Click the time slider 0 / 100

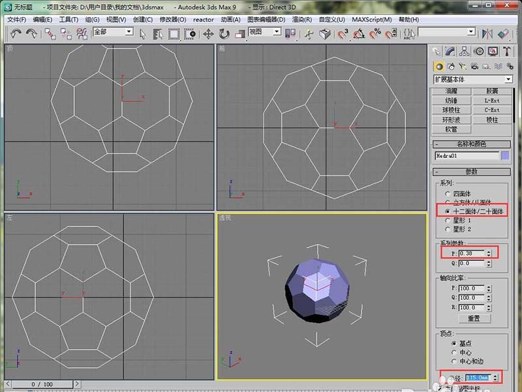(42, 384)
